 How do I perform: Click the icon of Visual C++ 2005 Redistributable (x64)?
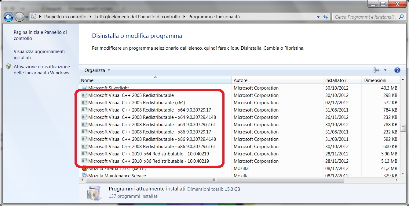tap(85, 103)
